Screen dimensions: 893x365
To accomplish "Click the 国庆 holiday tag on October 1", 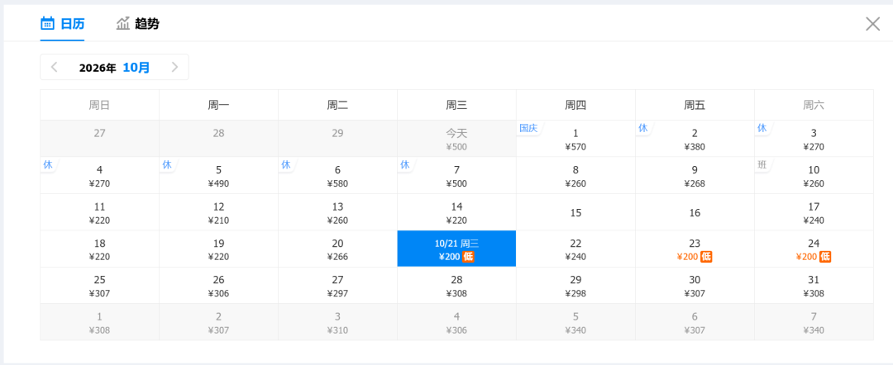I will (x=528, y=129).
